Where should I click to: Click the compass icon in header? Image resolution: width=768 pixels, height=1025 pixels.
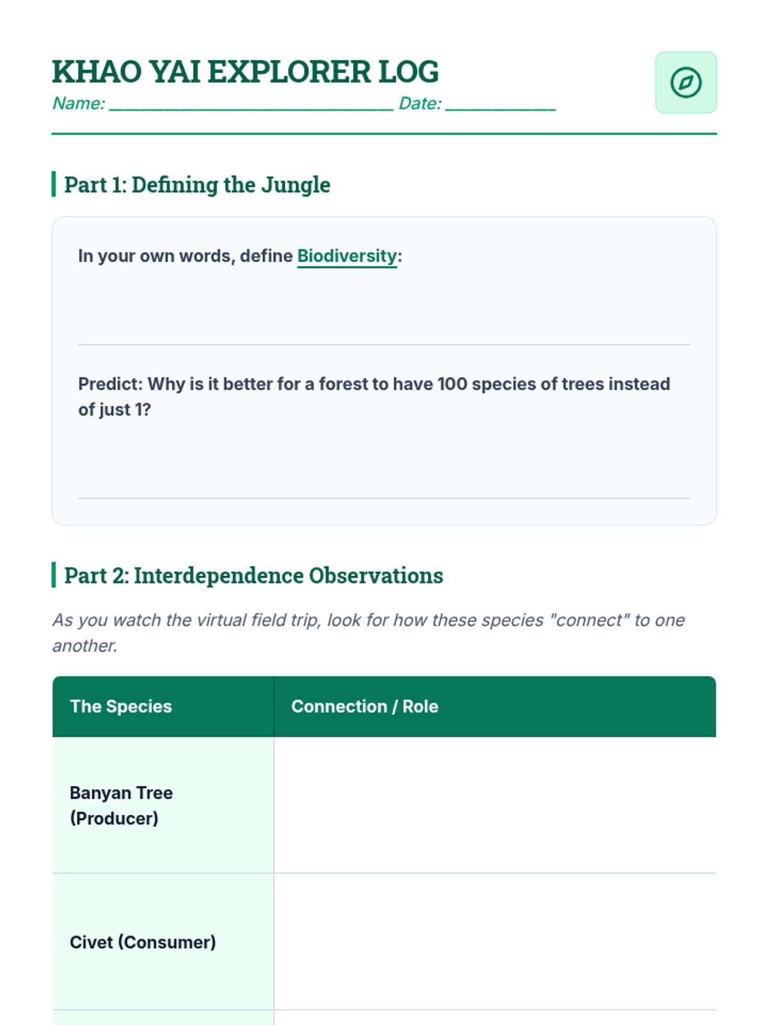(685, 83)
